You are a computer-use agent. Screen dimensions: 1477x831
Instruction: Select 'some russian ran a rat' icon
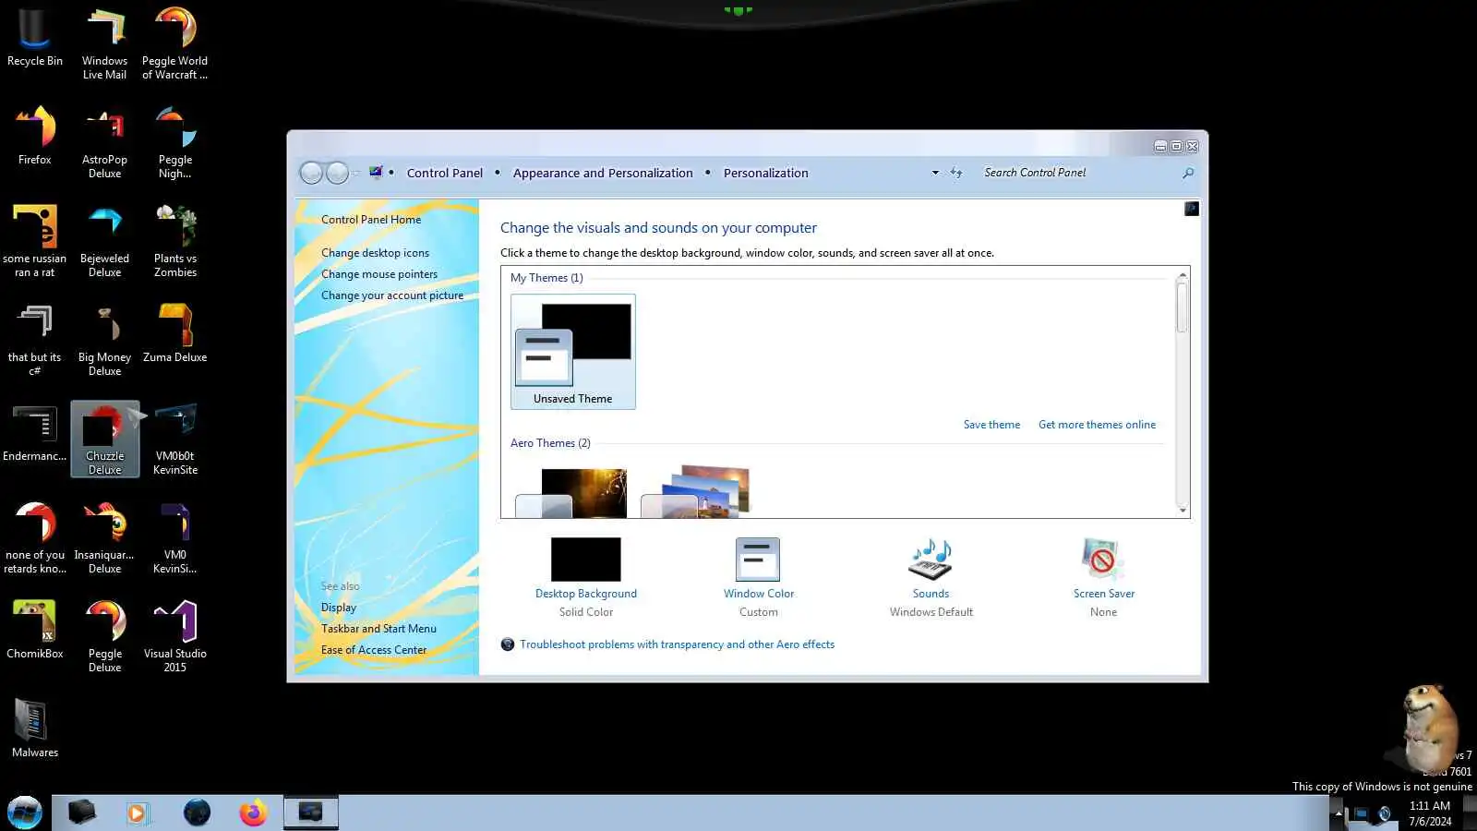(x=35, y=242)
